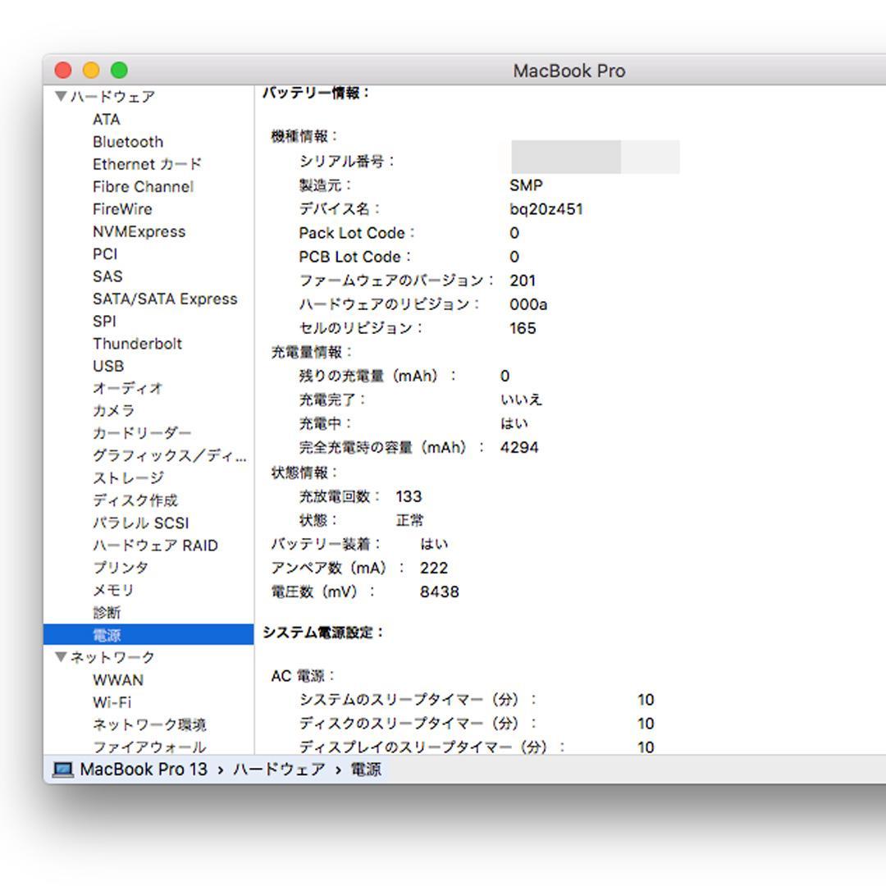Select USB in the sidebar

coord(108,366)
